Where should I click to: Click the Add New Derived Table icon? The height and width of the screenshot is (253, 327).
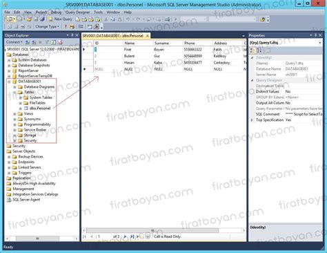[x=97, y=27]
